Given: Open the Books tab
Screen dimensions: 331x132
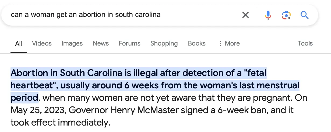Looking at the screenshot, I should [x=197, y=43].
